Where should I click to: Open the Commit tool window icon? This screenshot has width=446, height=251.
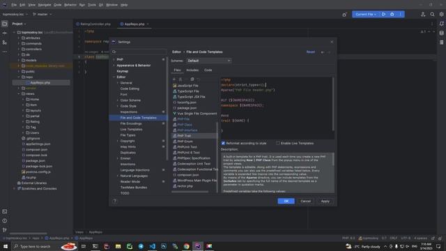tap(5, 33)
